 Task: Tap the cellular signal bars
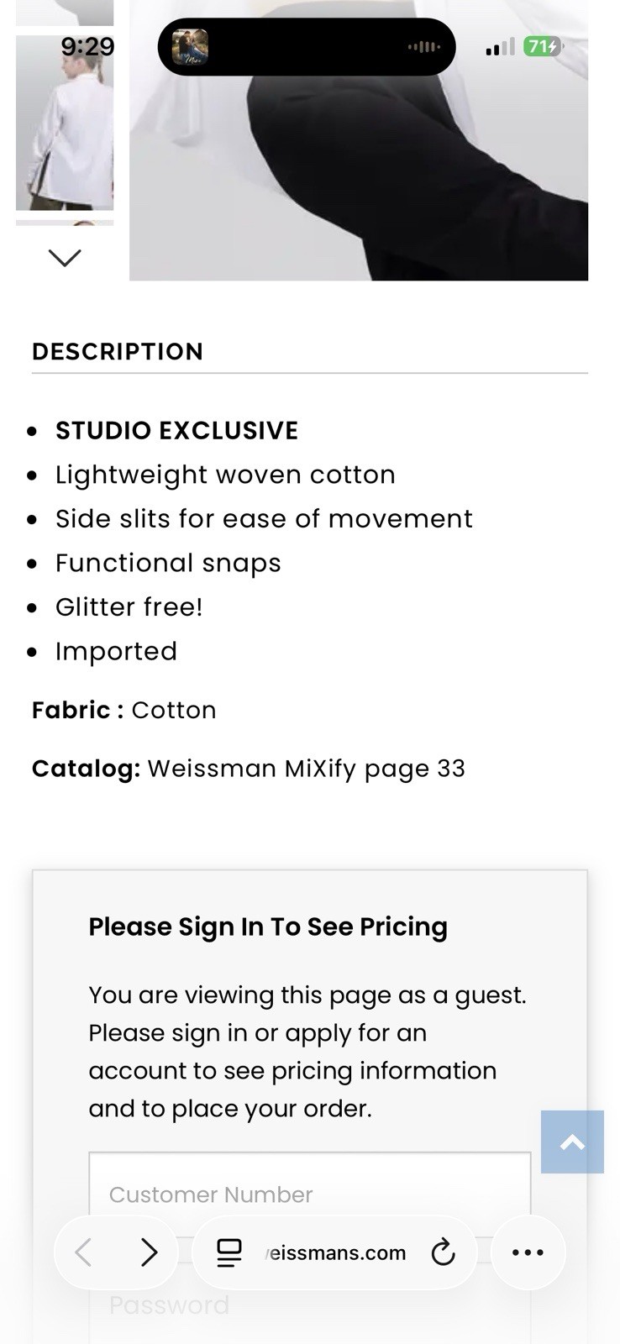[x=500, y=47]
